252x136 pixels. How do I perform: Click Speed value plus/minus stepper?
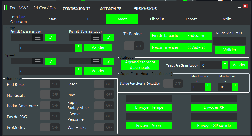[x=79, y=71]
